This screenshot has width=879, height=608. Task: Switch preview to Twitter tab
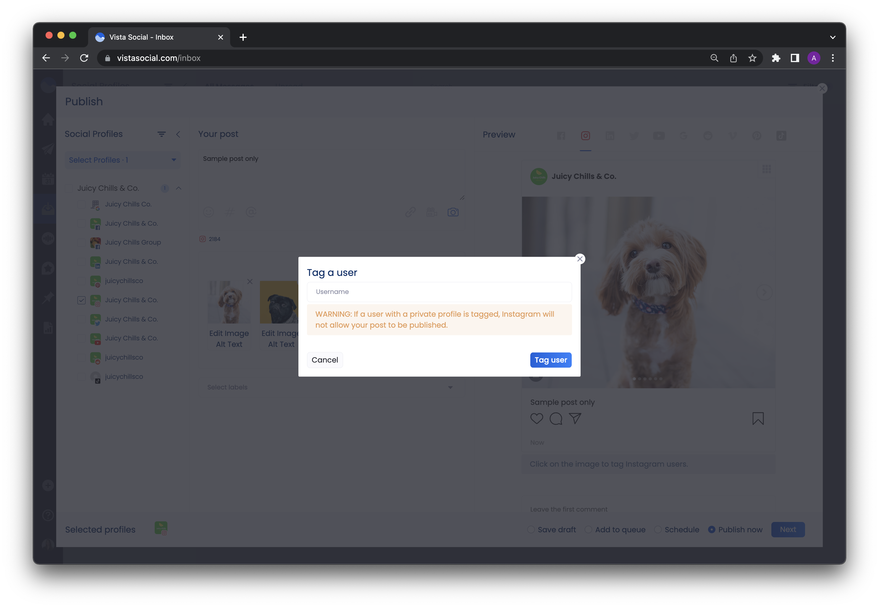point(634,136)
